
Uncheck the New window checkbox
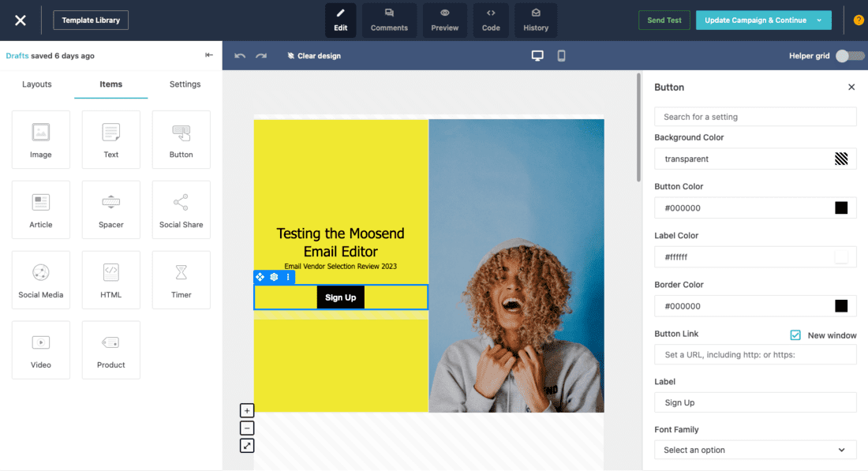795,335
